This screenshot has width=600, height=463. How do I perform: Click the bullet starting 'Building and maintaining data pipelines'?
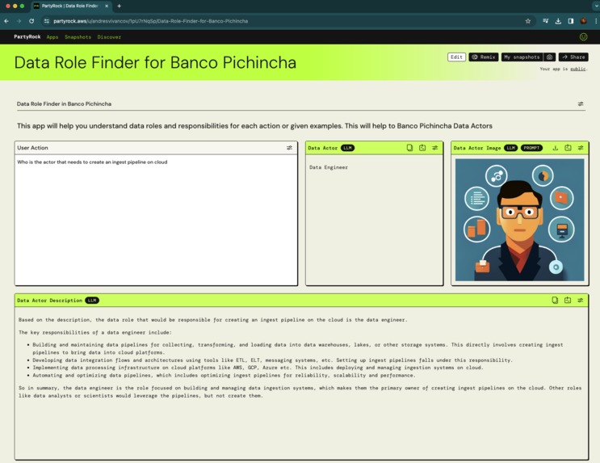(x=298, y=348)
